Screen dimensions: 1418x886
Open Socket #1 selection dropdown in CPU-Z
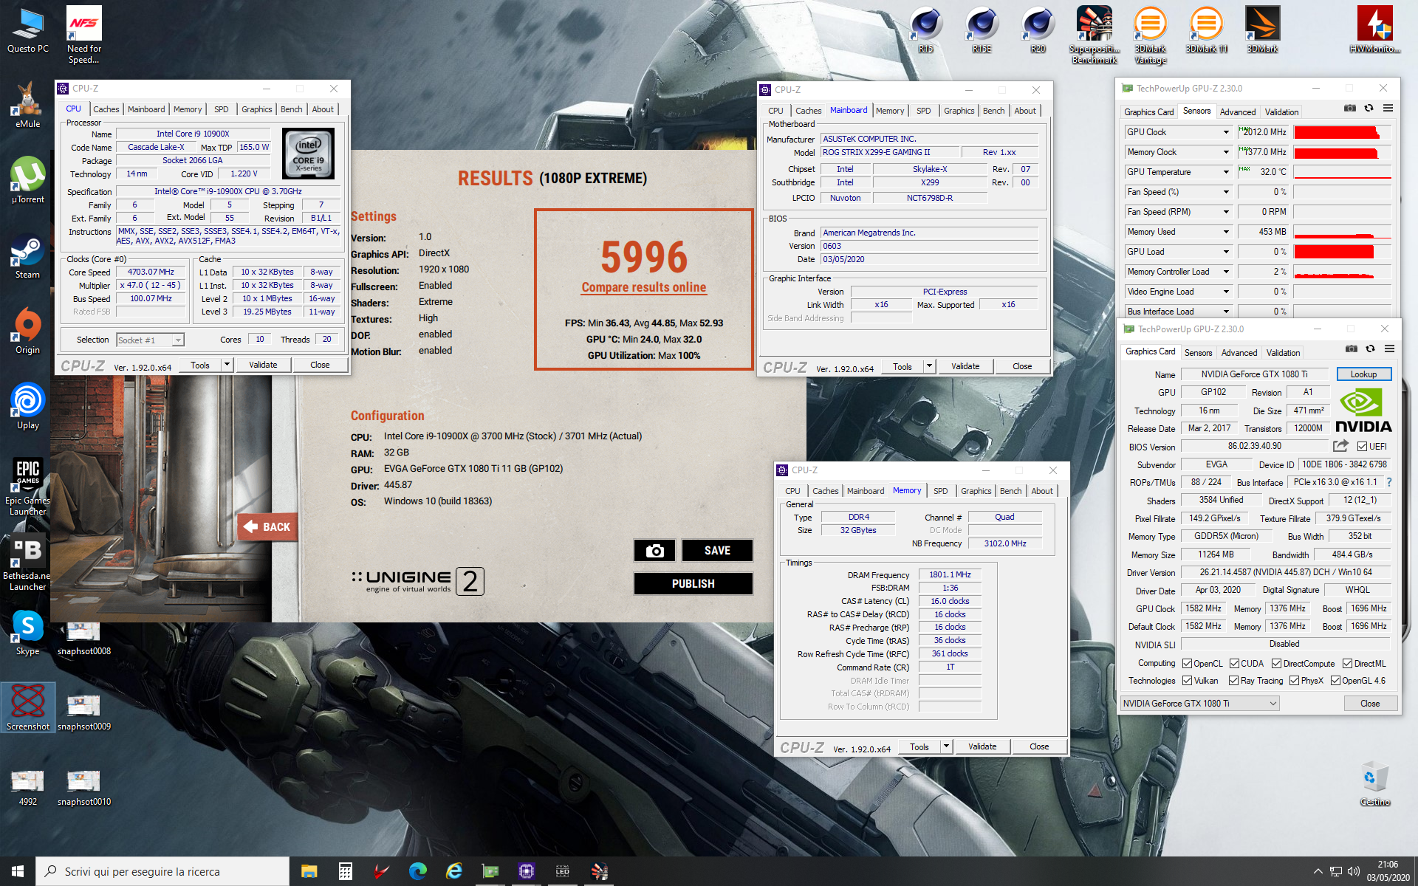point(150,340)
